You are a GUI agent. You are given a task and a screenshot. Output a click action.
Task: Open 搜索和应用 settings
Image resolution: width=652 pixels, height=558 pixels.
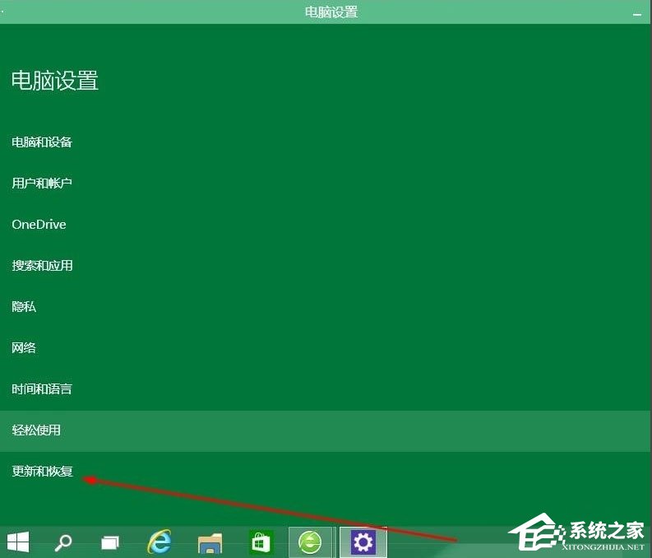point(42,266)
